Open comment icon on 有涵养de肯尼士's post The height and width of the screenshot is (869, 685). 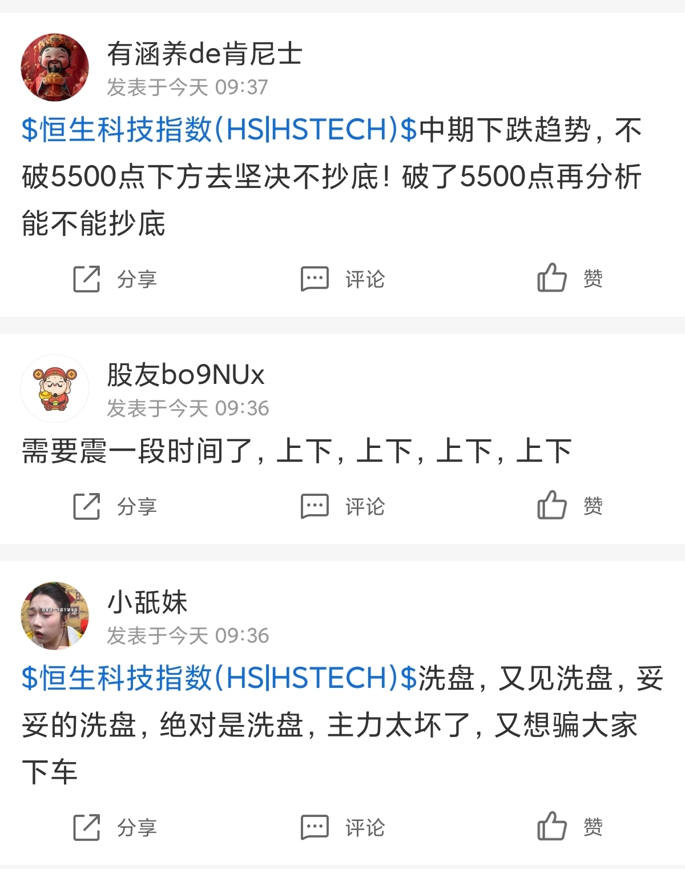coord(315,279)
